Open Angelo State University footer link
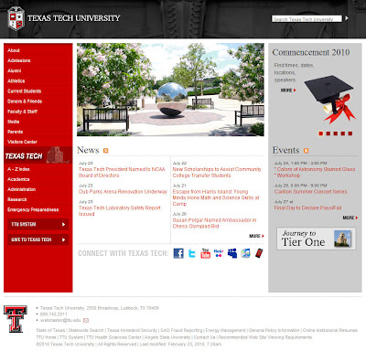The width and height of the screenshot is (366, 351). [x=167, y=337]
